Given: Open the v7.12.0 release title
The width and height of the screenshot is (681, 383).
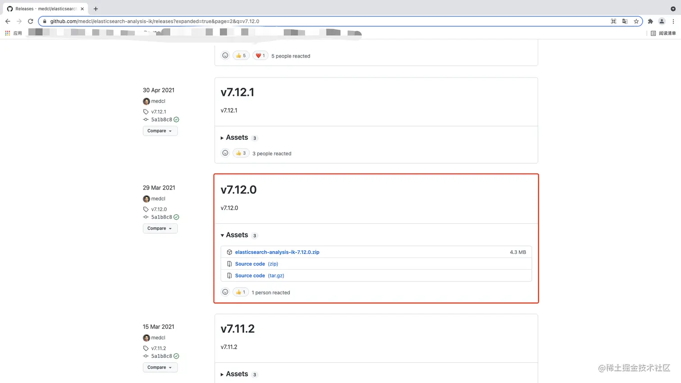Looking at the screenshot, I should click(239, 190).
